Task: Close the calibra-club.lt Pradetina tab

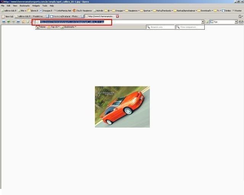Action: point(47,16)
